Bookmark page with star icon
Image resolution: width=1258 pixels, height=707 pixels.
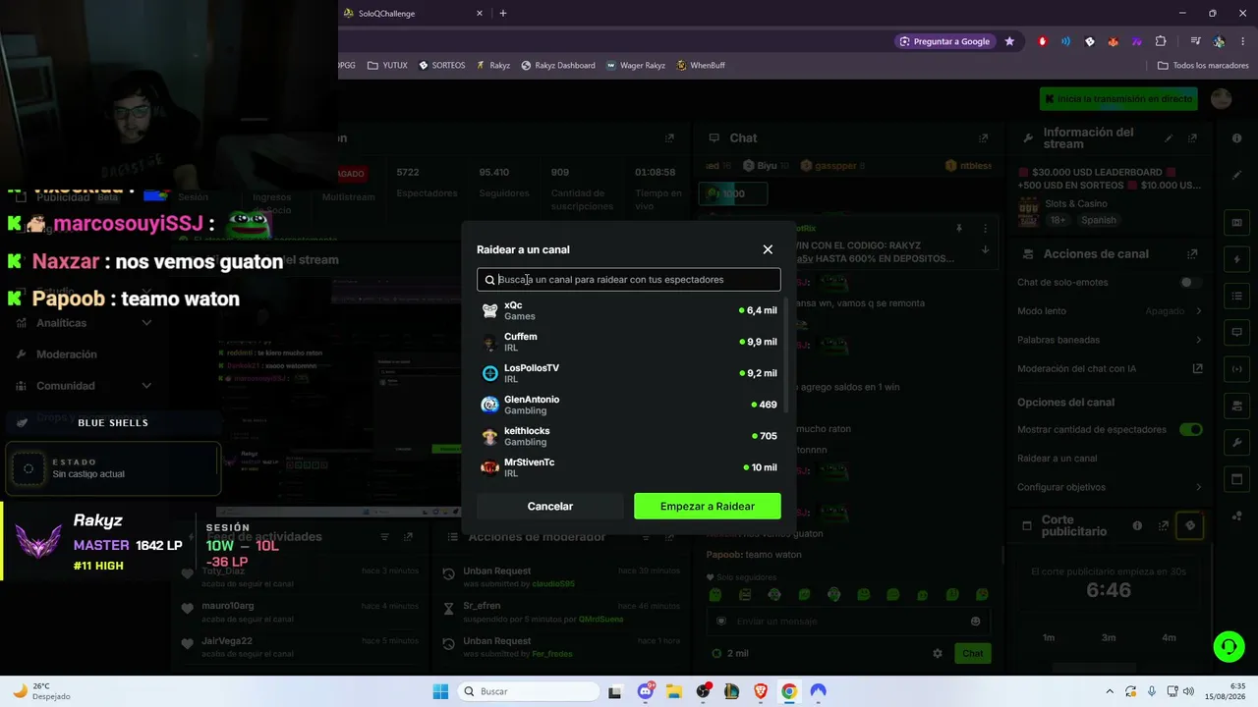coord(1009,41)
